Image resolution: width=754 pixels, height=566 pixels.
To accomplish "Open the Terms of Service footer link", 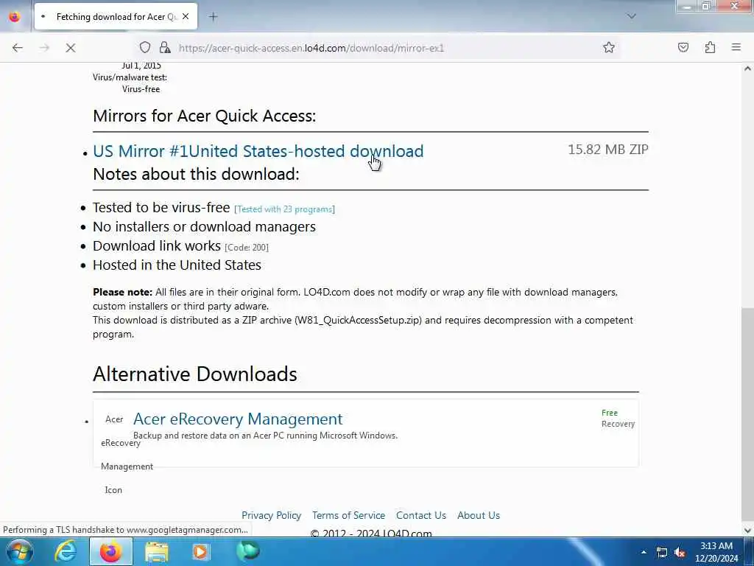I will (x=348, y=515).
